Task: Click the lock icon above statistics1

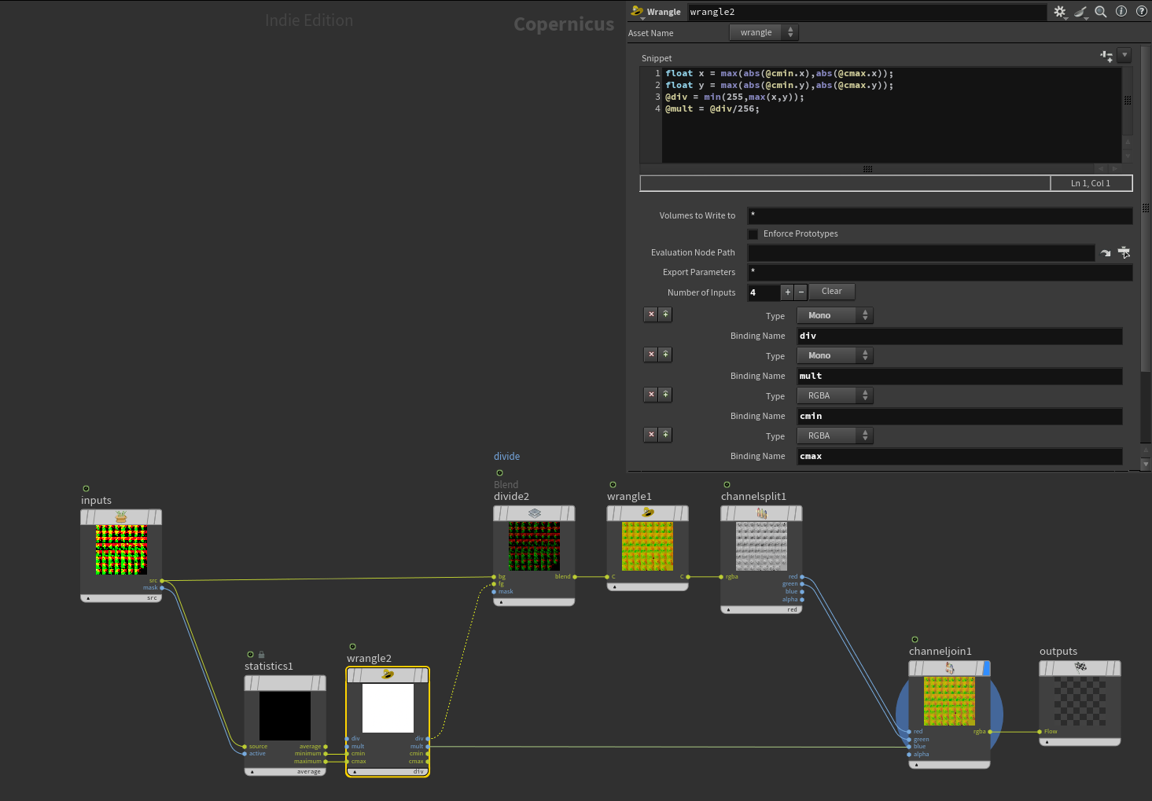Action: point(261,654)
